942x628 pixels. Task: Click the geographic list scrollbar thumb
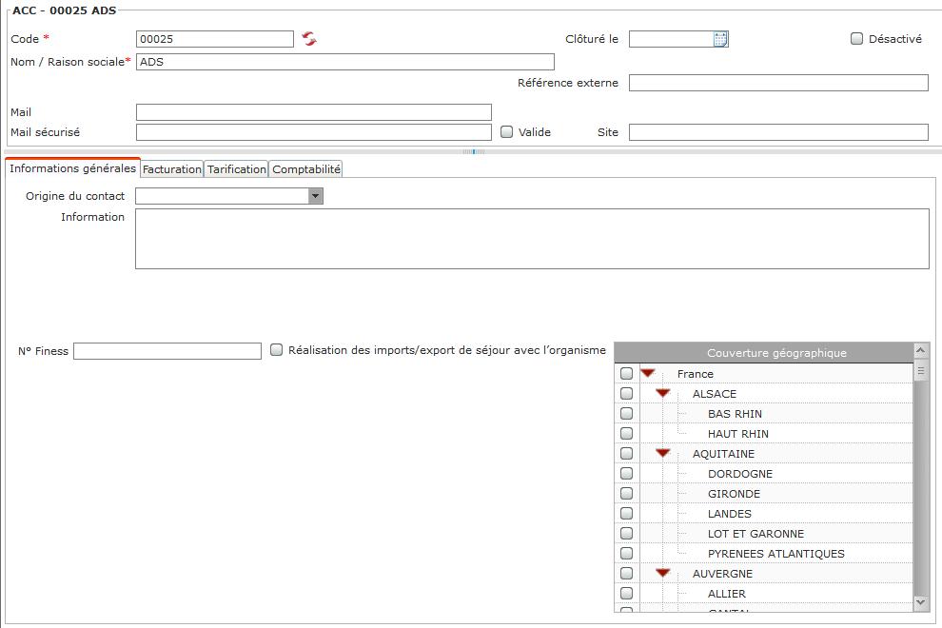(920, 371)
